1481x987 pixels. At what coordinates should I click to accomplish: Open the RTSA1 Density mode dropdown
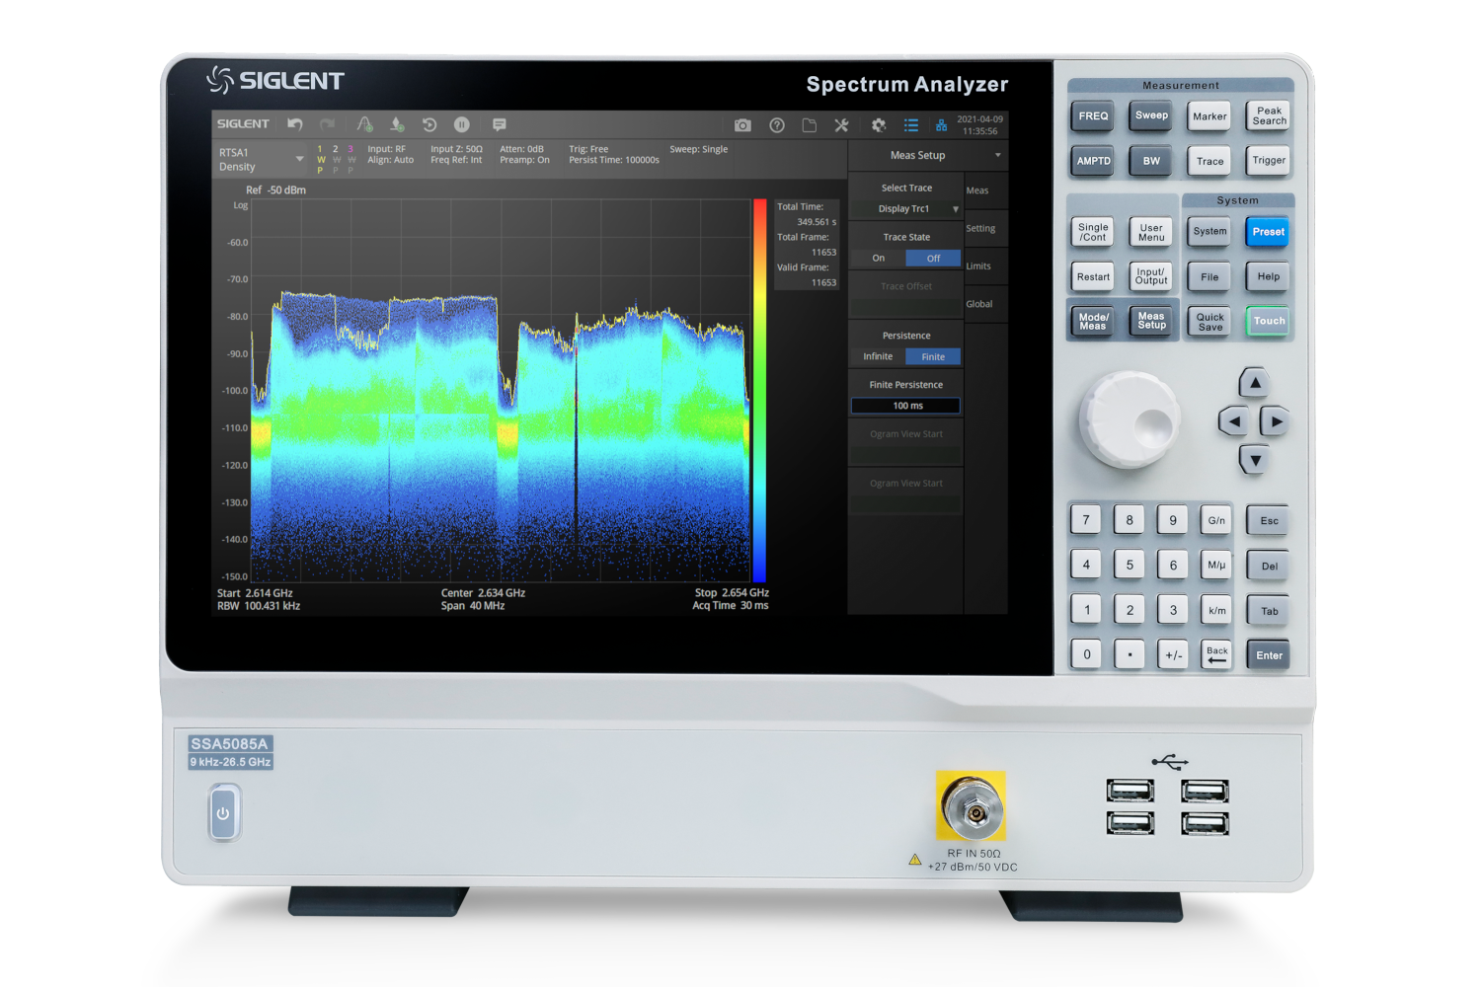click(262, 160)
